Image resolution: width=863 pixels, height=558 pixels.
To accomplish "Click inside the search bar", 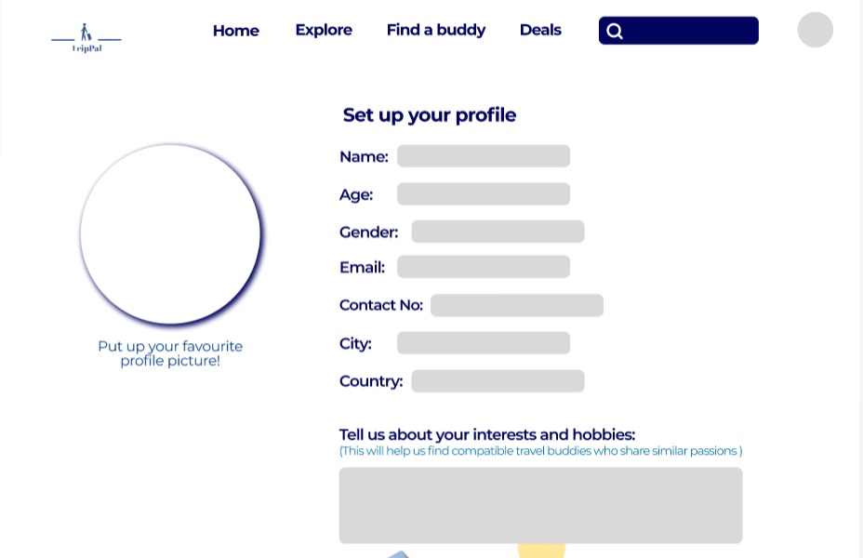I will tap(688, 31).
